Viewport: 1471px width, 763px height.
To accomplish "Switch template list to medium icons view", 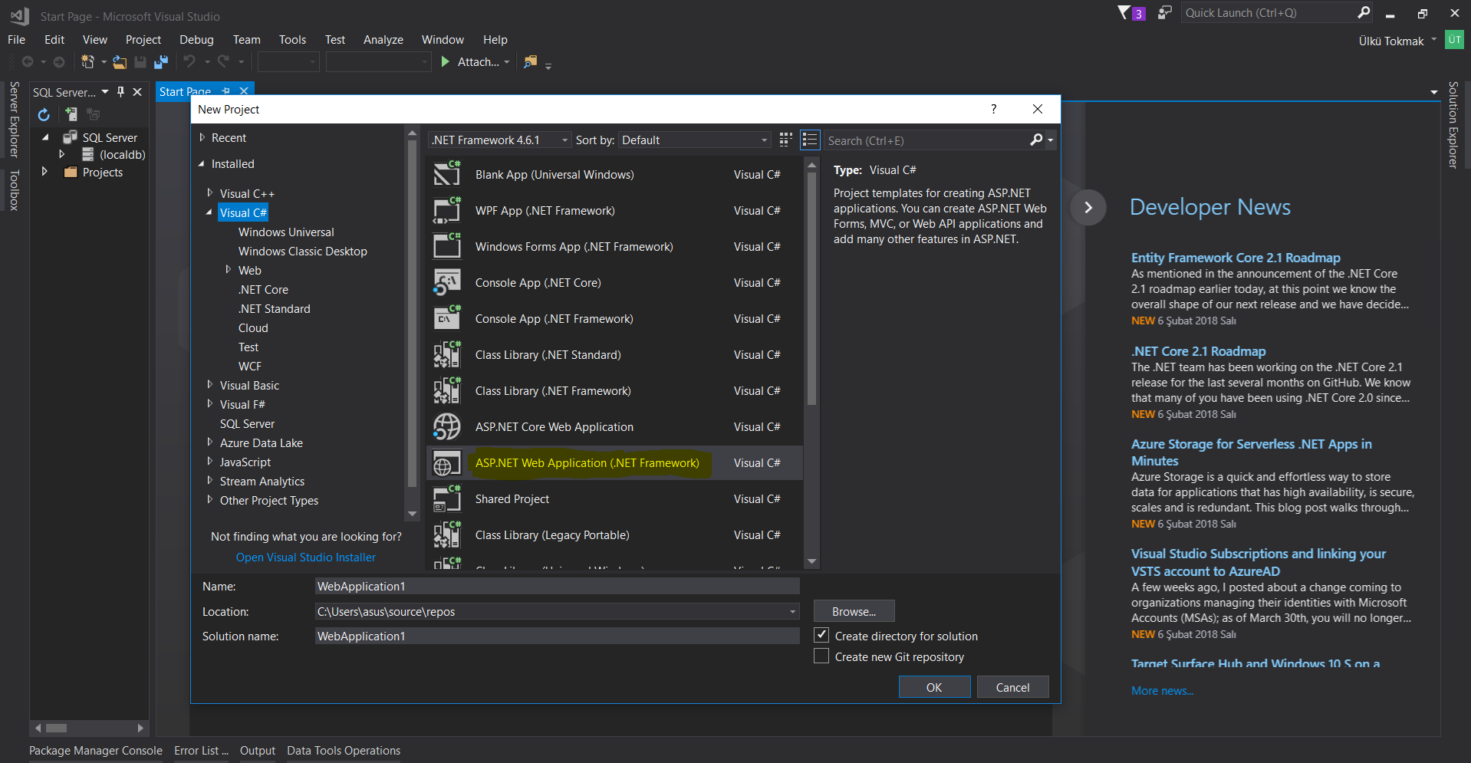I will 810,140.
